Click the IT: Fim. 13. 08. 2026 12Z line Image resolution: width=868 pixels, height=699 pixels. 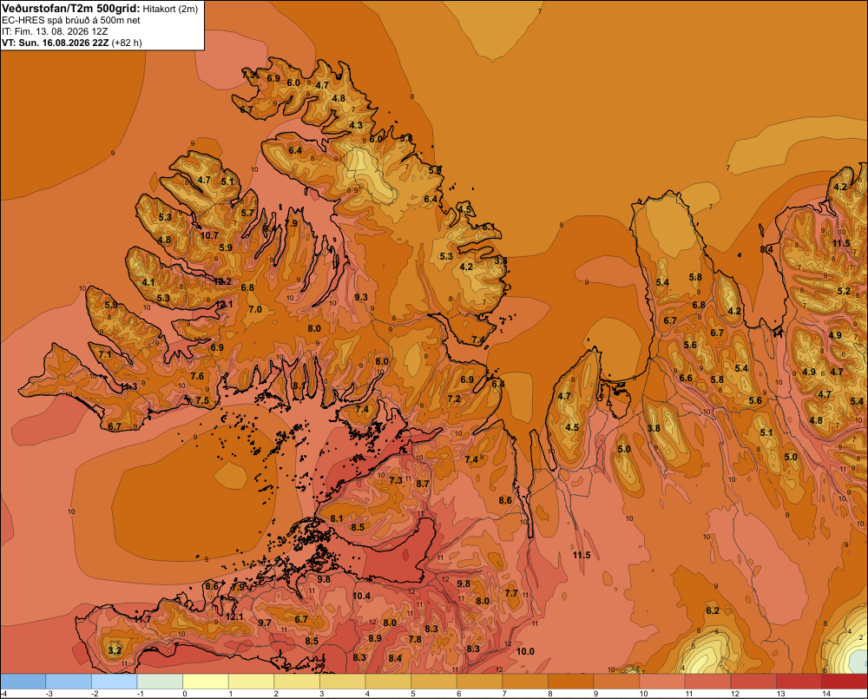click(x=55, y=31)
